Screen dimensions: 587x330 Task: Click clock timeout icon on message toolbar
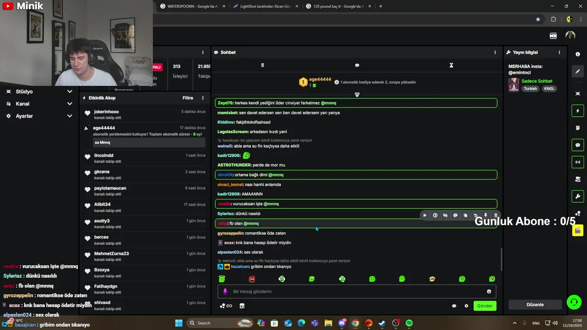[x=435, y=215]
